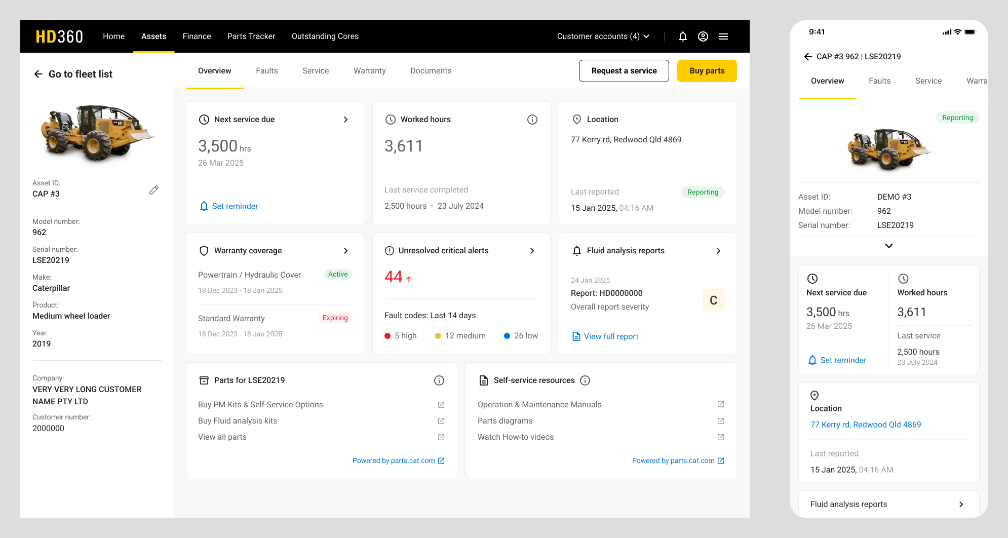
Task: Open external link for Watch How-to videos
Action: tap(721, 437)
